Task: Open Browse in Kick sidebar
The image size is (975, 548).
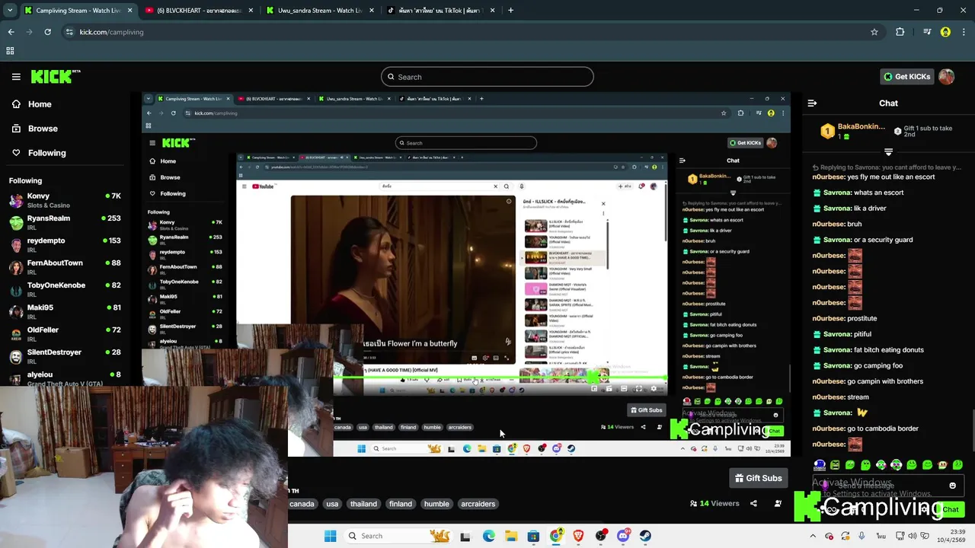Action: click(34, 129)
